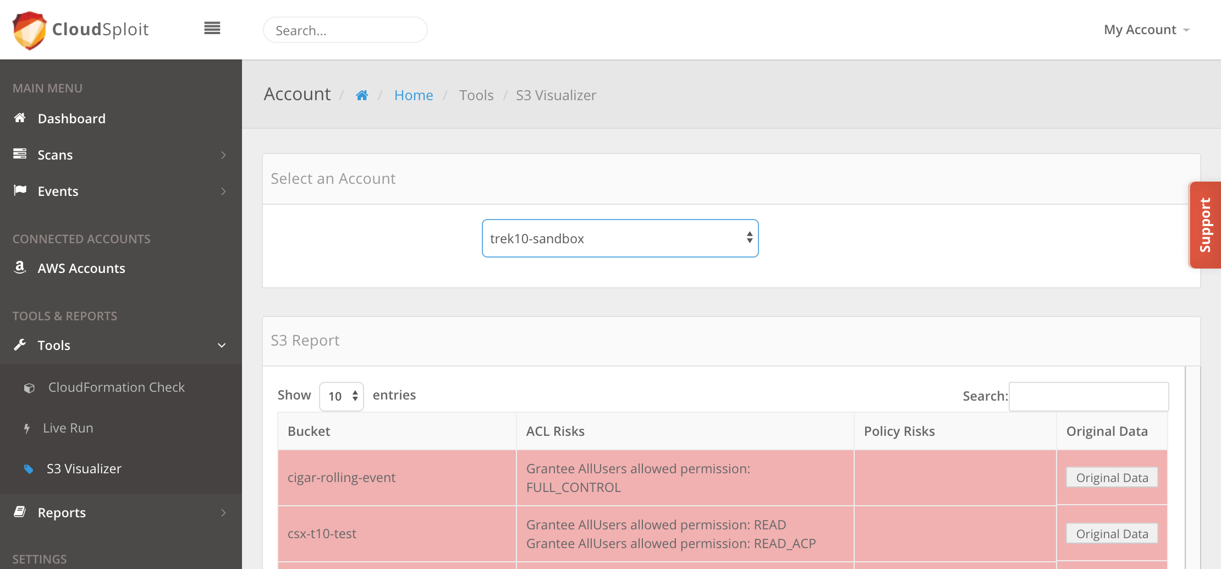Open the red Support side tab
Viewport: 1221px width, 569px height.
pyautogui.click(x=1205, y=225)
